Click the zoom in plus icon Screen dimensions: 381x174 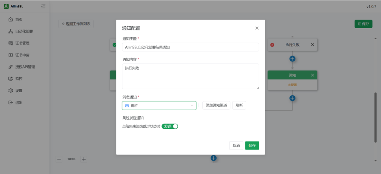click(84, 159)
